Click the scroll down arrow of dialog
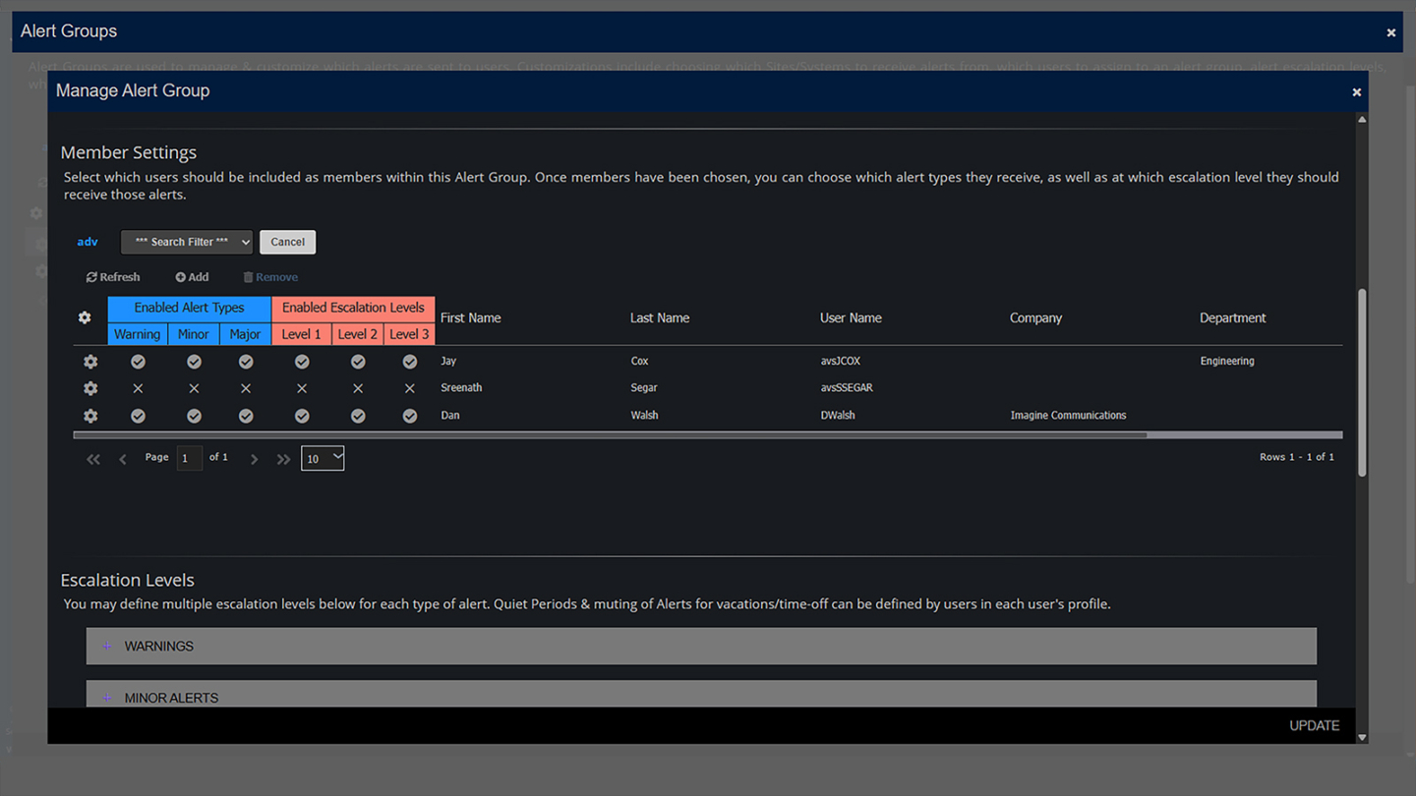The height and width of the screenshot is (796, 1416). tap(1362, 737)
